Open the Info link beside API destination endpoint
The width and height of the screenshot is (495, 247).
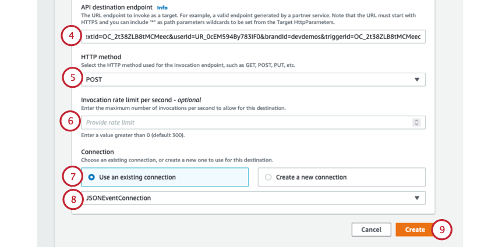pyautogui.click(x=162, y=8)
